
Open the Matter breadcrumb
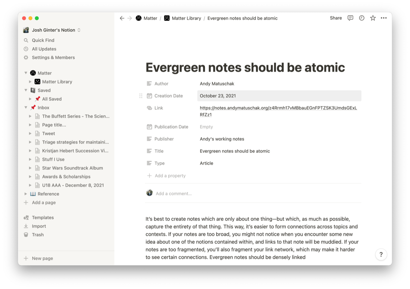[x=147, y=18]
